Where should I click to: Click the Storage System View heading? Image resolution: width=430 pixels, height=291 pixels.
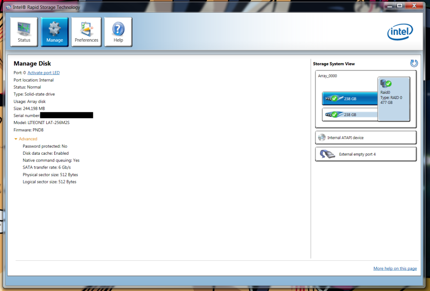point(334,64)
